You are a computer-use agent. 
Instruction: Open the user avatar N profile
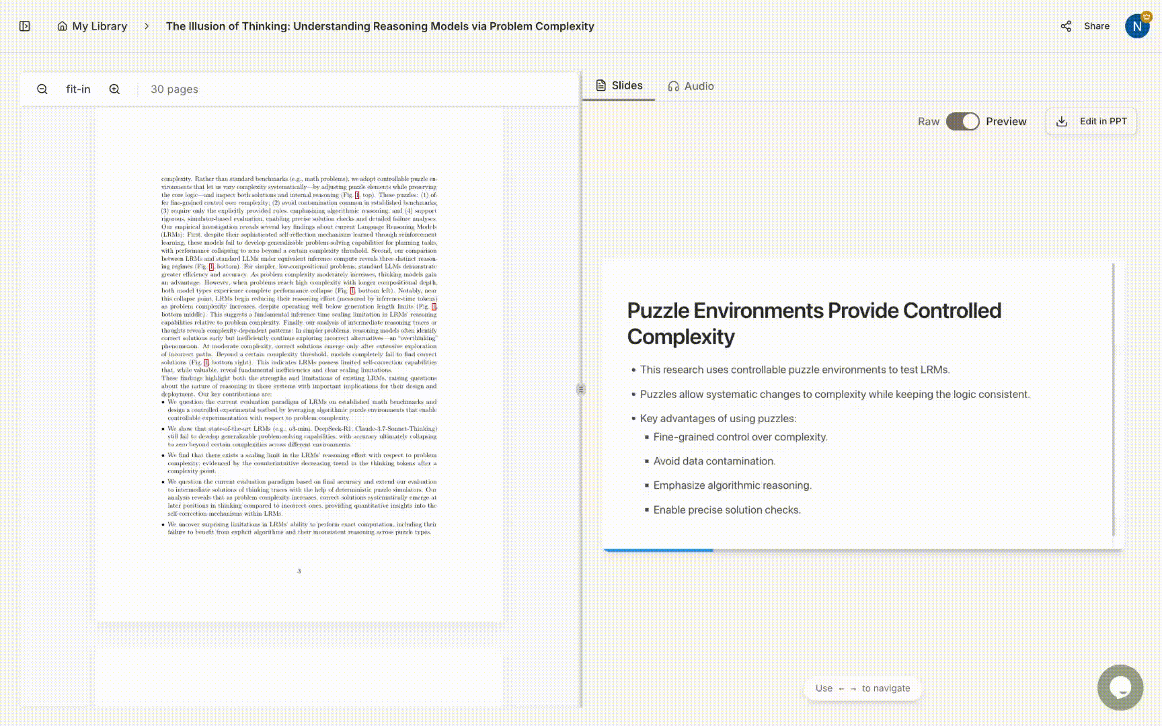coord(1136,26)
